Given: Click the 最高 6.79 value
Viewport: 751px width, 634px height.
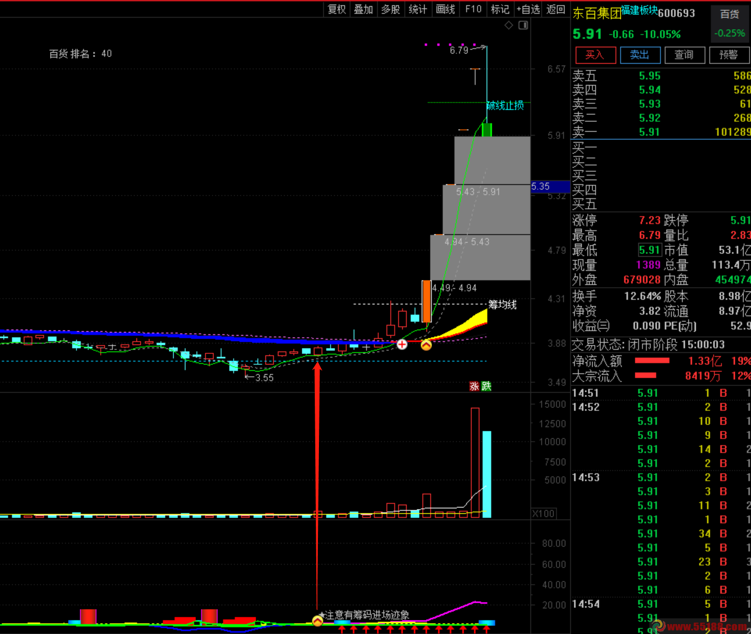Looking at the screenshot, I should (649, 235).
